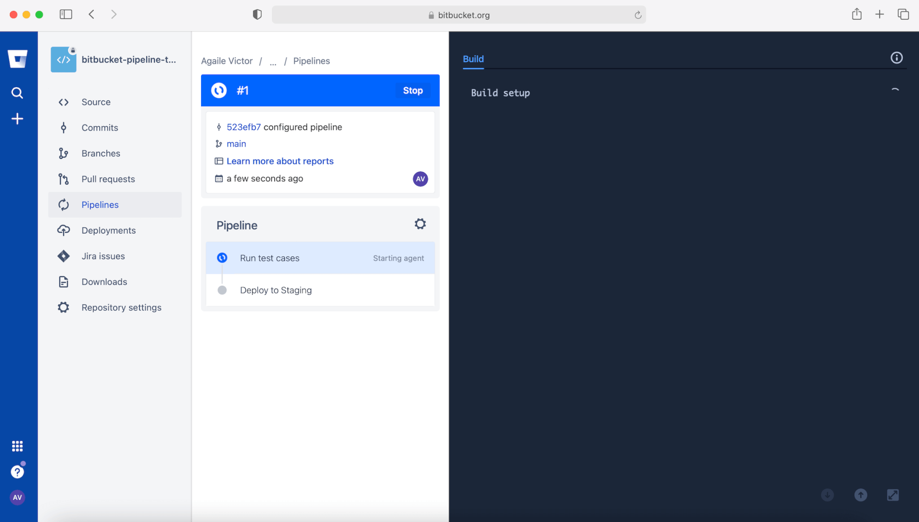The width and height of the screenshot is (919, 522).
Task: Open the help question mark icon
Action: tap(17, 472)
